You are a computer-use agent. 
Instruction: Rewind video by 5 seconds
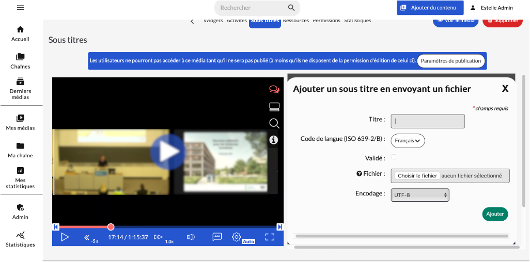pos(88,237)
